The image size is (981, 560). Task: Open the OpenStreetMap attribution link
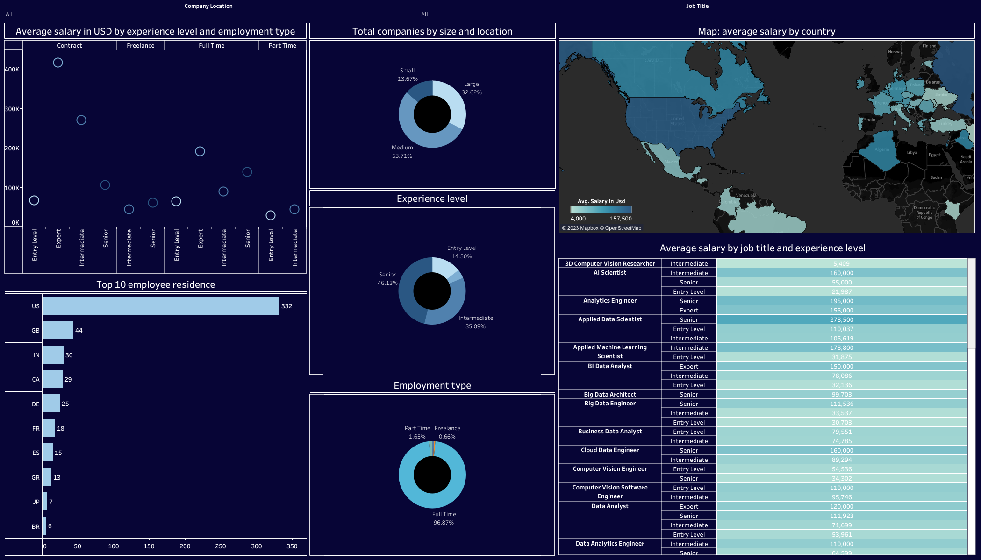point(623,228)
